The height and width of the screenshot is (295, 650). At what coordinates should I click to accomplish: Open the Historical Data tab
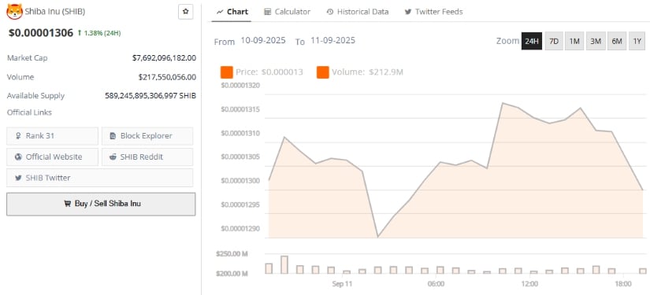(x=358, y=12)
